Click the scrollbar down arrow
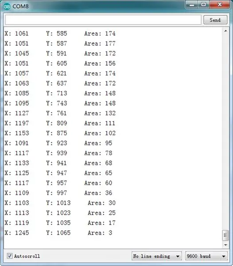233x266 pixels. 225,245
